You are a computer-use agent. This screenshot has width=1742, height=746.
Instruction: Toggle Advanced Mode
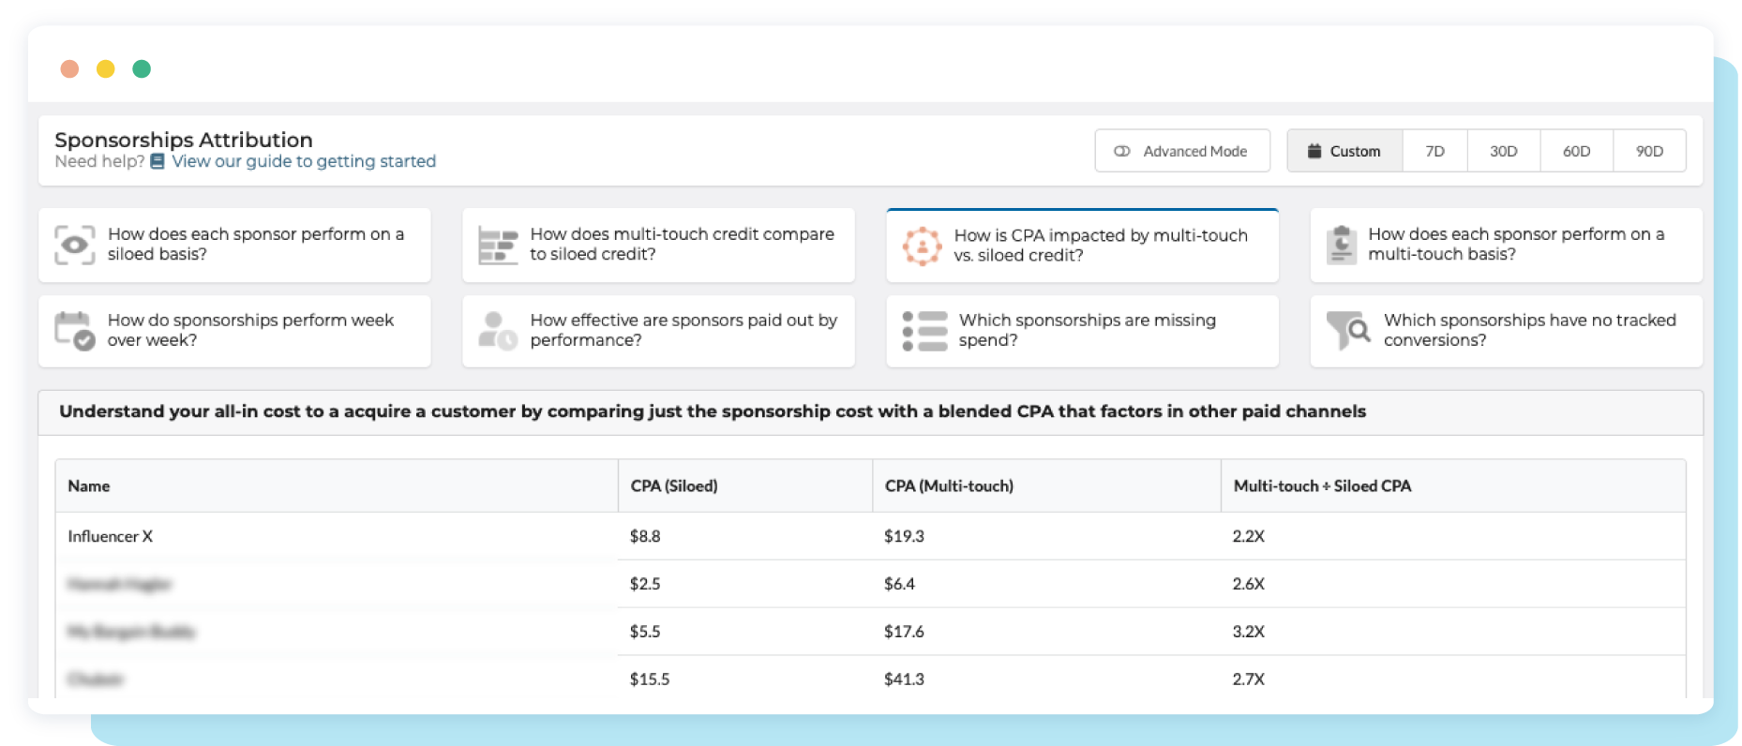point(1182,151)
